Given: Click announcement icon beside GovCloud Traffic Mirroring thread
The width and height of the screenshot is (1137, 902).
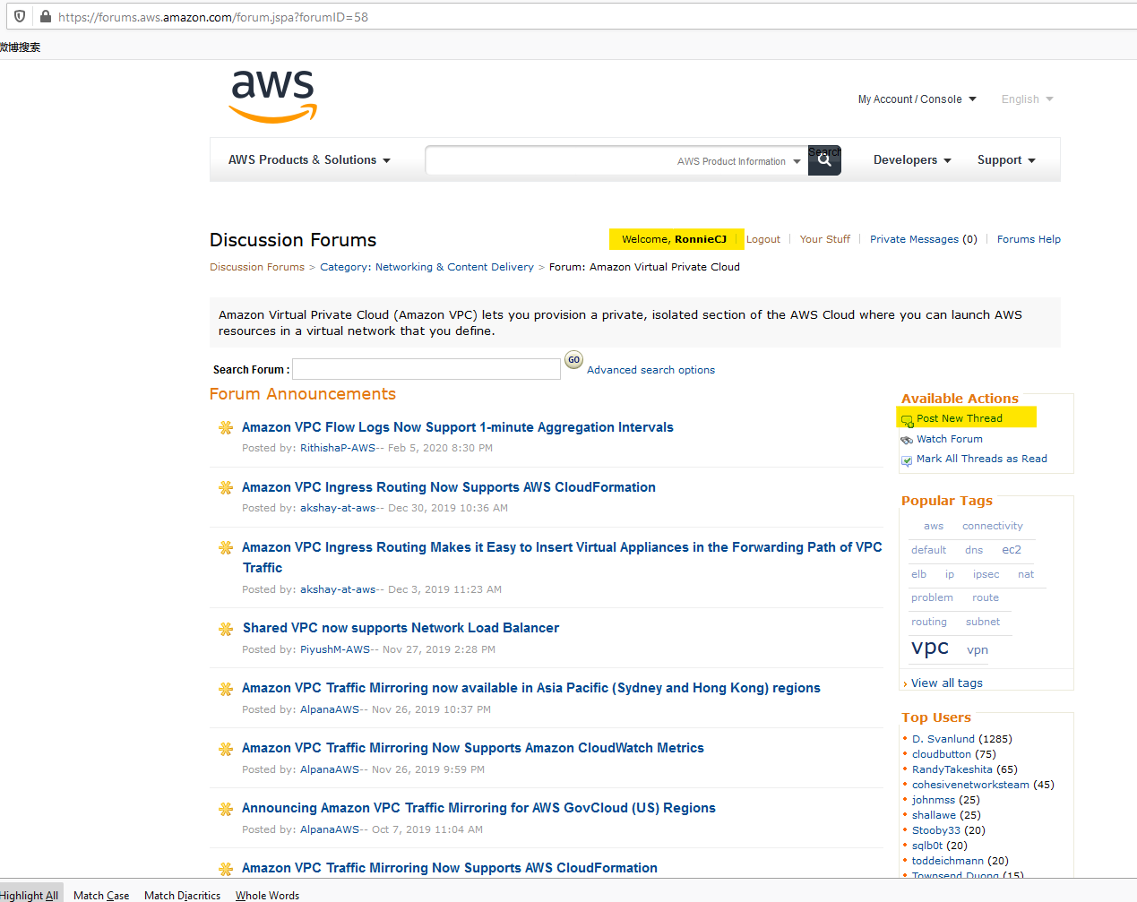Looking at the screenshot, I should 226,809.
